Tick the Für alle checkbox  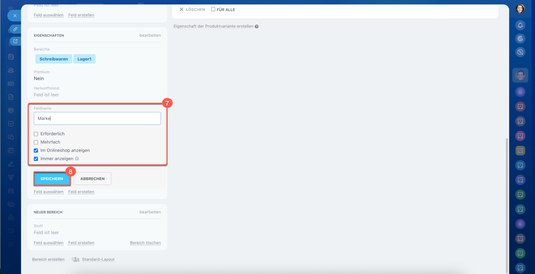(x=213, y=9)
